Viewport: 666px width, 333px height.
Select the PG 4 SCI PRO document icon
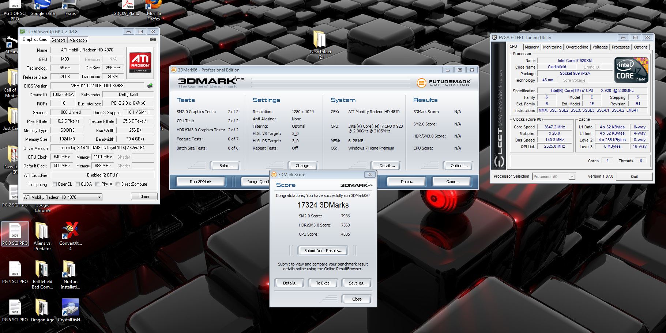pos(15,273)
